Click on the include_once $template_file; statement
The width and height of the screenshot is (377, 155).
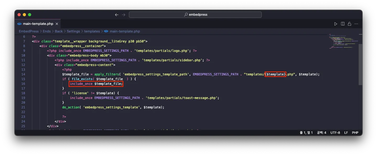[x=96, y=84]
